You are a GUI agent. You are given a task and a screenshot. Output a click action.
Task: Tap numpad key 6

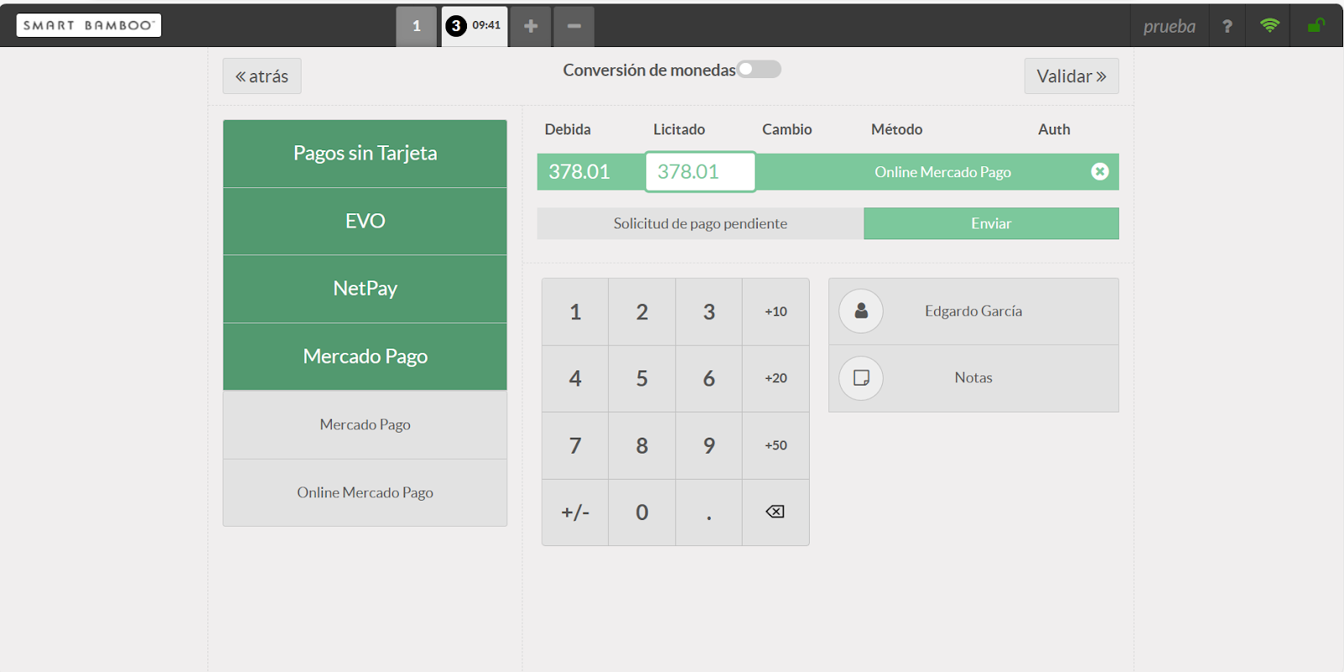tap(709, 379)
